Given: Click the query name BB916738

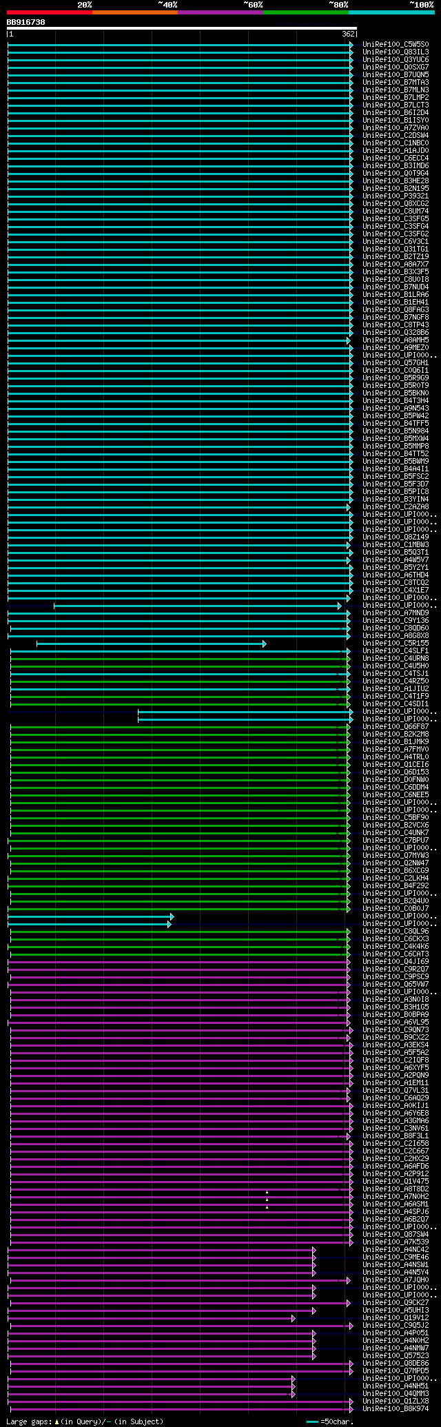Looking at the screenshot, I should (x=26, y=22).
